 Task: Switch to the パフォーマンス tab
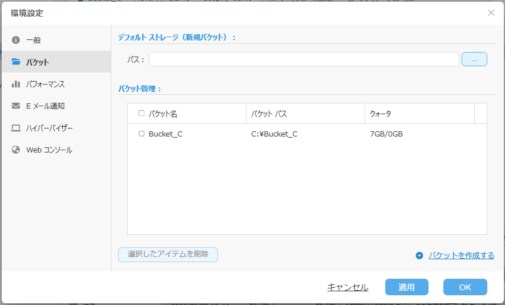56,84
